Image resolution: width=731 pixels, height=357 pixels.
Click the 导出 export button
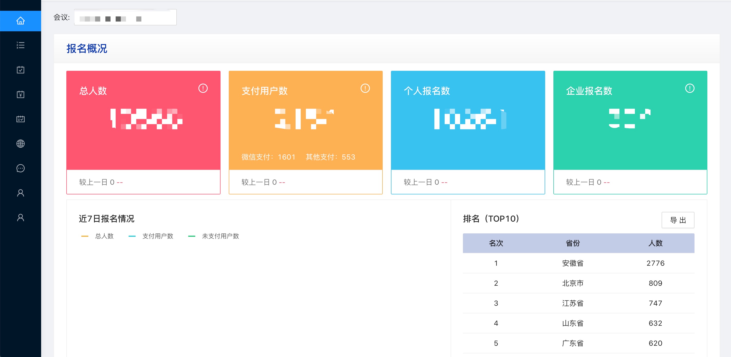click(x=678, y=220)
